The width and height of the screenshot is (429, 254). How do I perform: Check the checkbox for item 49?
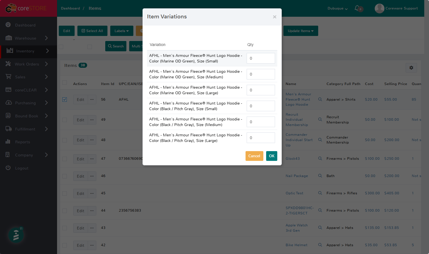[x=65, y=120]
